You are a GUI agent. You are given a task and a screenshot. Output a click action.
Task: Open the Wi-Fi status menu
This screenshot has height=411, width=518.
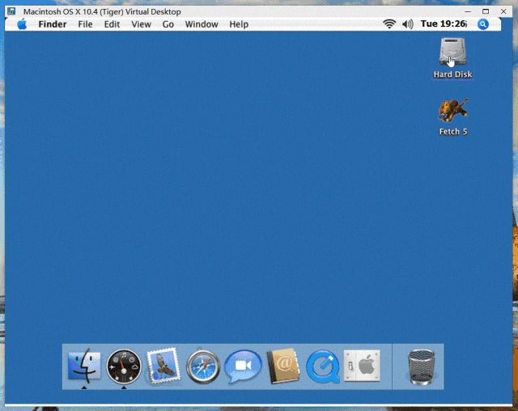[389, 24]
